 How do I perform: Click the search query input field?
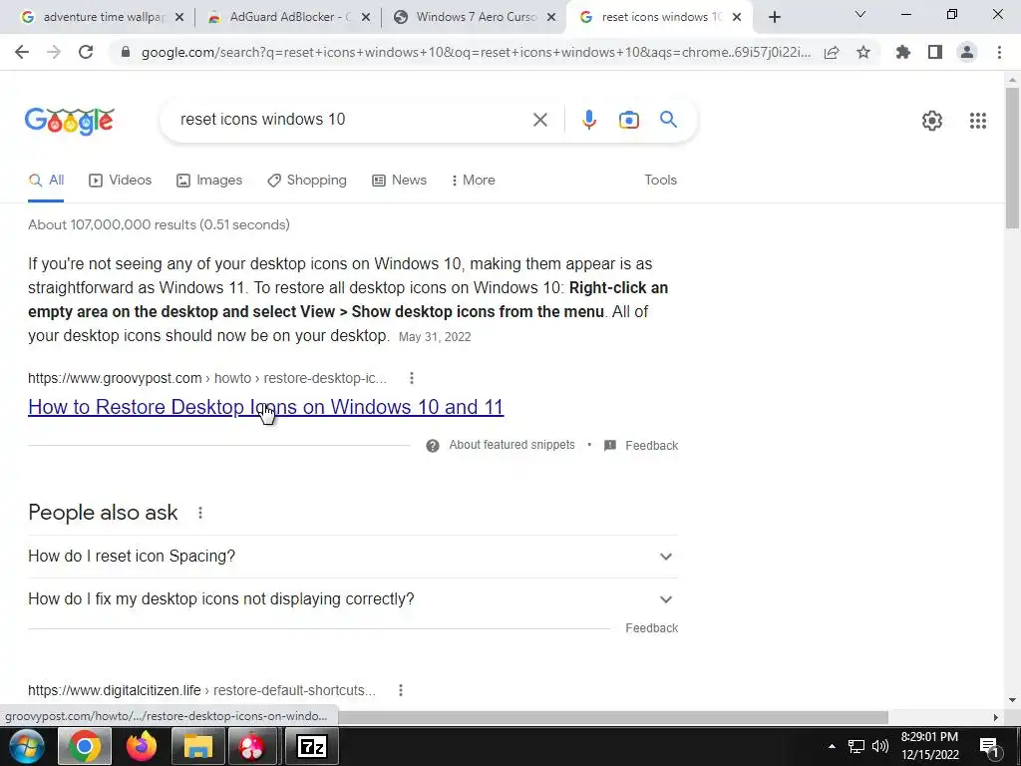click(x=352, y=120)
